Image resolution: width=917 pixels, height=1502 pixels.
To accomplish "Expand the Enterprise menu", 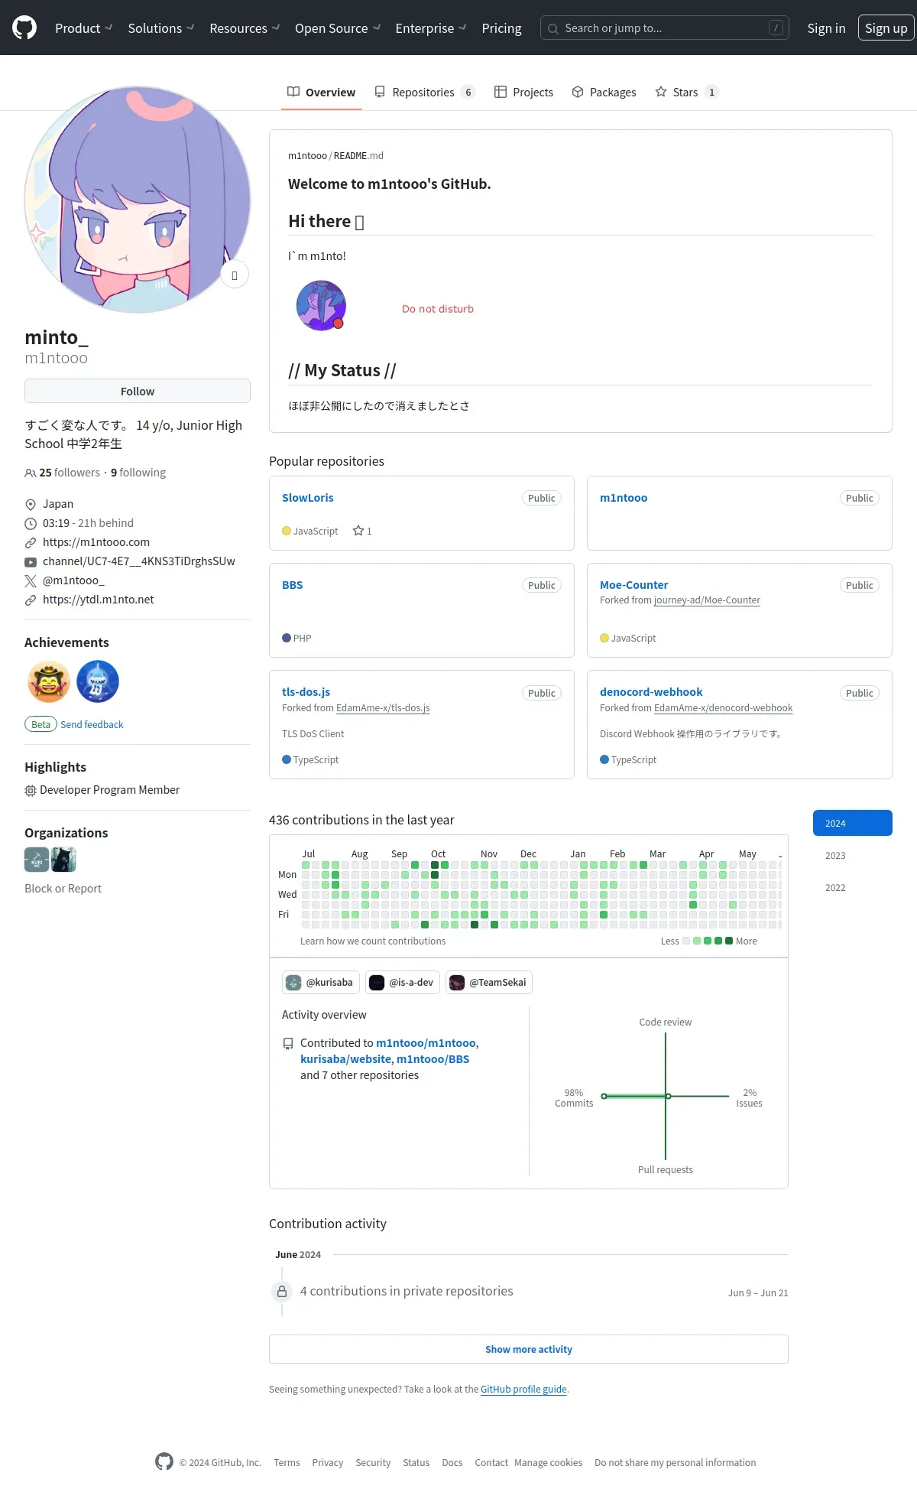I will (x=431, y=28).
